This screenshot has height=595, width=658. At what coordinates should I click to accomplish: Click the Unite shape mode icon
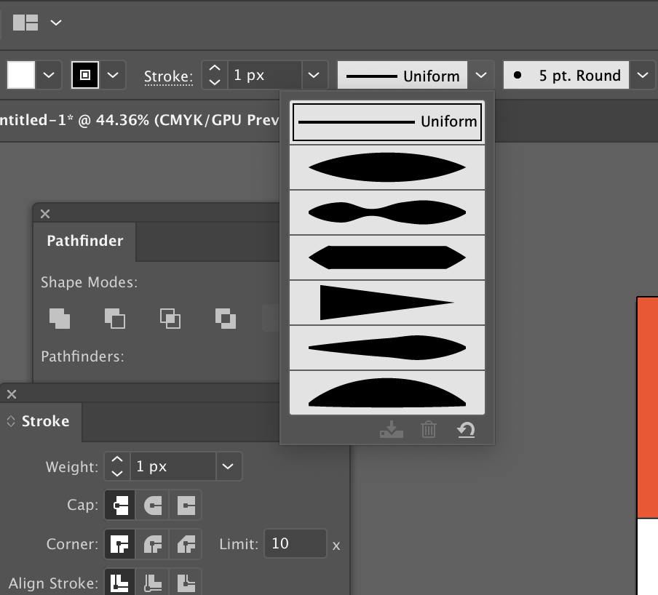pos(60,318)
